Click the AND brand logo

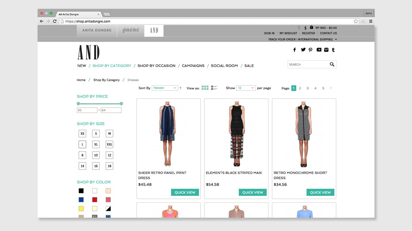tap(88, 52)
